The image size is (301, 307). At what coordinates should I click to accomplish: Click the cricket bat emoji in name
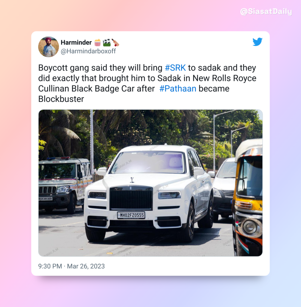point(115,43)
